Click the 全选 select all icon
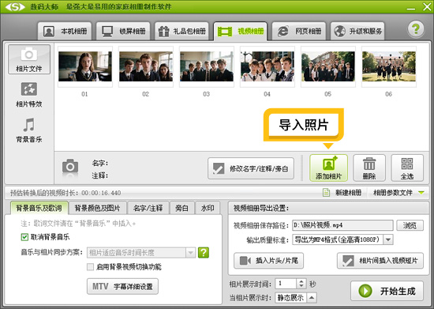Screen dimensions: 434x309 point(407,164)
